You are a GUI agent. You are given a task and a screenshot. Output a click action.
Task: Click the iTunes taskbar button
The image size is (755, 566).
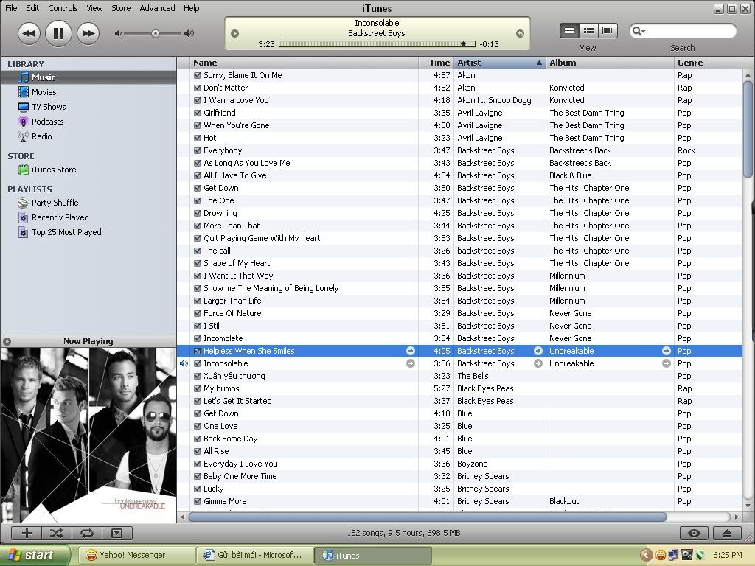372,555
